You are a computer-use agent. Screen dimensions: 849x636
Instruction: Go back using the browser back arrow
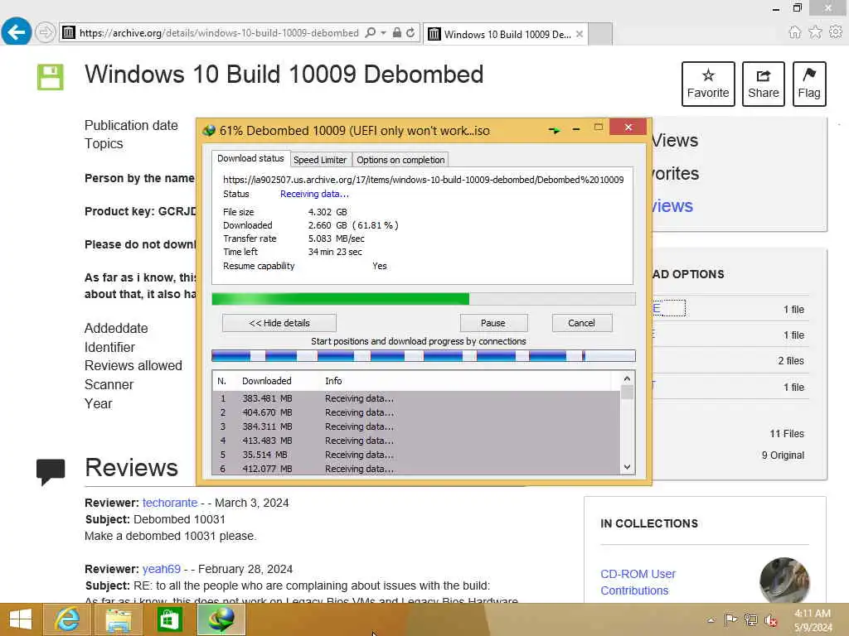click(x=17, y=32)
